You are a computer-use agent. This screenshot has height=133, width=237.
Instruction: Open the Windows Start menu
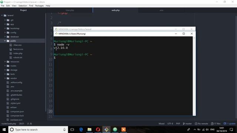[4, 130]
